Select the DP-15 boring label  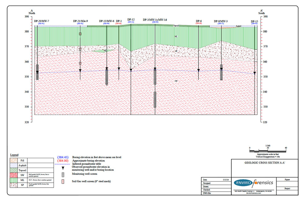(x=254, y=22)
